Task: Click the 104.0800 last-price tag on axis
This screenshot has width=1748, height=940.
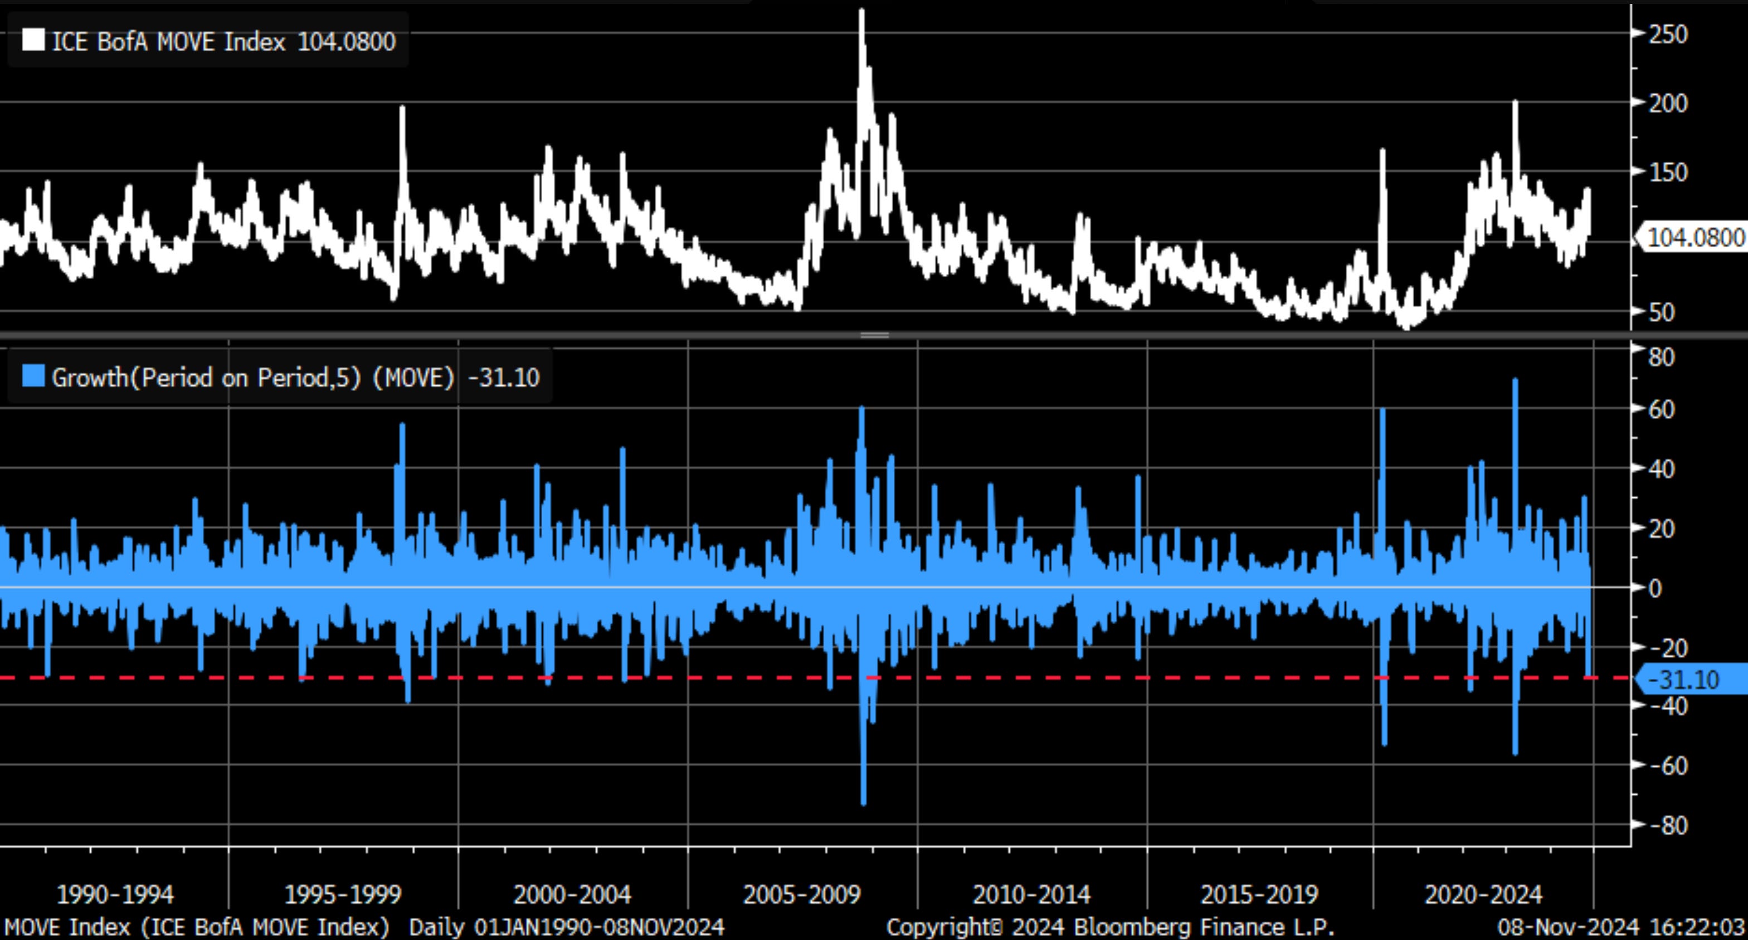Action: tap(1695, 238)
